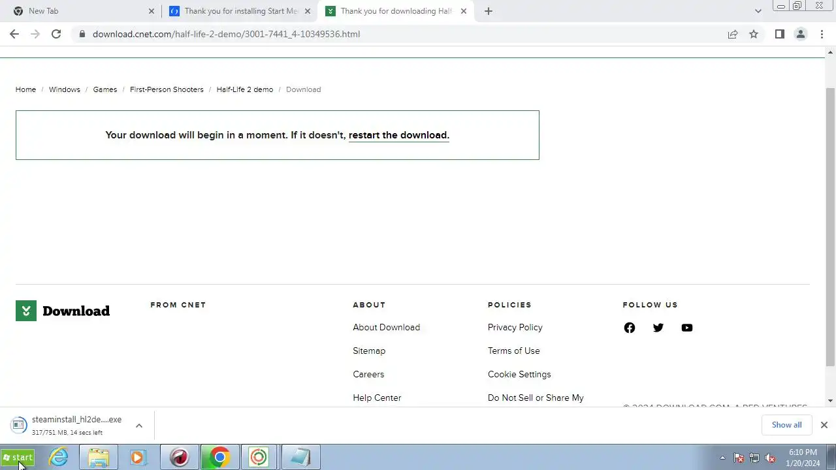Viewport: 836px width, 470px height.
Task: Close the Half-Life download tab
Action: click(464, 11)
